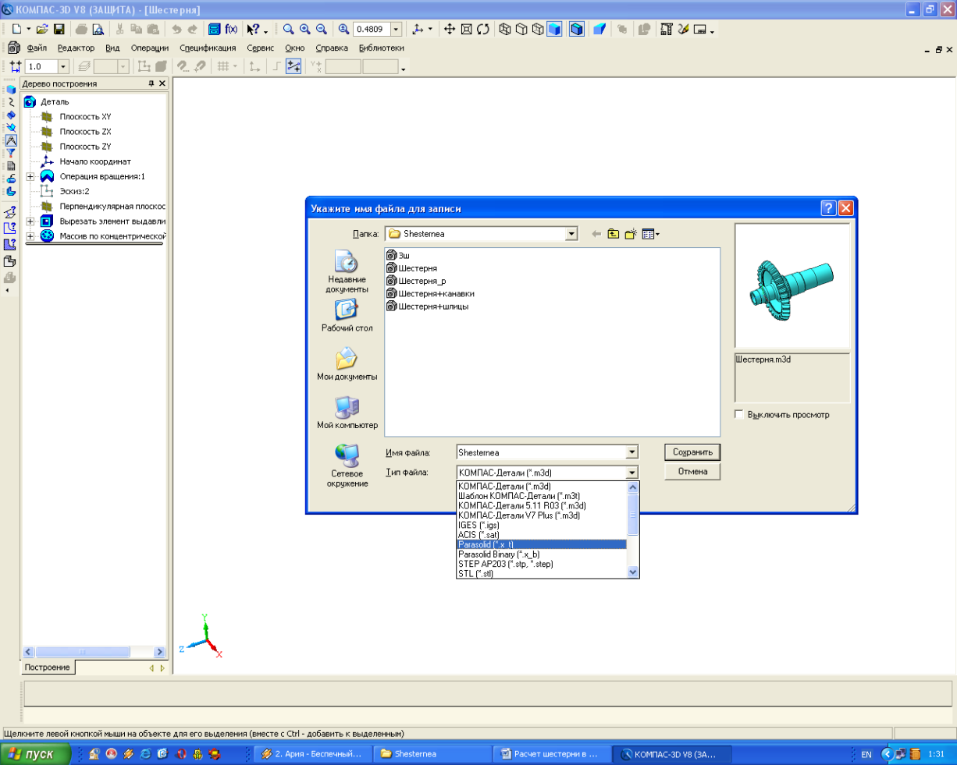This screenshot has height=765, width=957.
Task: Choose IGES (*.igs) file type option
Action: point(542,525)
